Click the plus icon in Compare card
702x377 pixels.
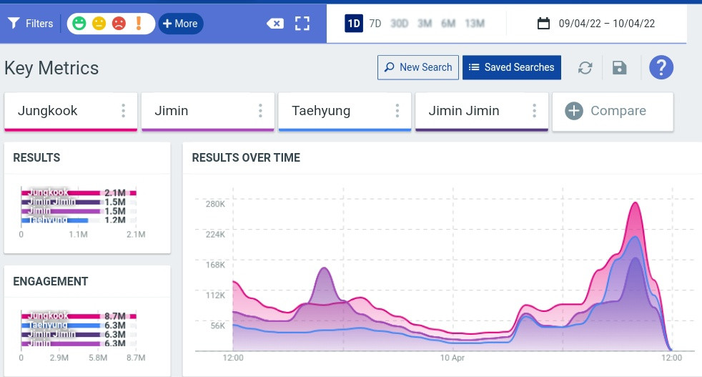[x=574, y=111]
